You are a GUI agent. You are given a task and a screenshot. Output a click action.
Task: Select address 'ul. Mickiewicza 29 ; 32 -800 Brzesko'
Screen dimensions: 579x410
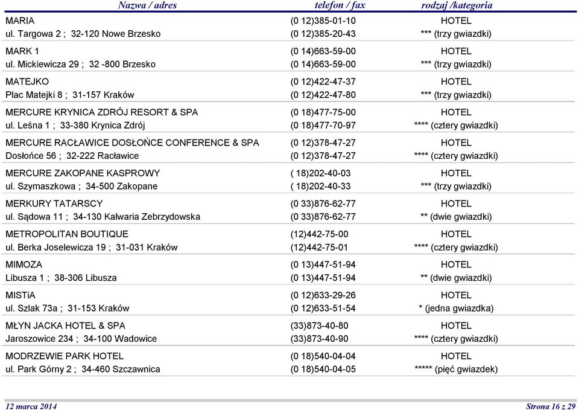pyautogui.click(x=80, y=65)
